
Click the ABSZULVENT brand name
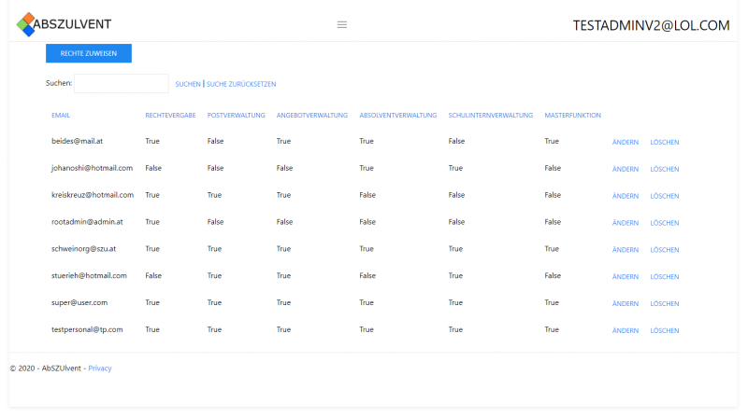pyautogui.click(x=72, y=24)
